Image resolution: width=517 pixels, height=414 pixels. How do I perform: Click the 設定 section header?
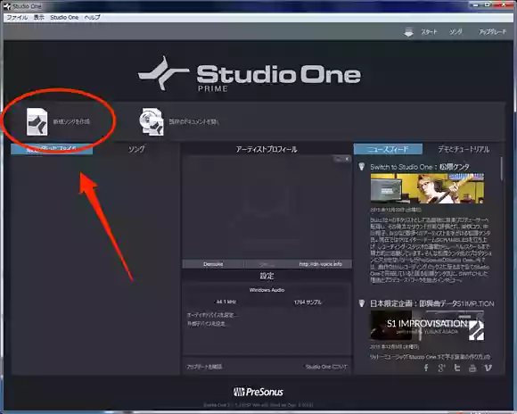[x=267, y=276]
